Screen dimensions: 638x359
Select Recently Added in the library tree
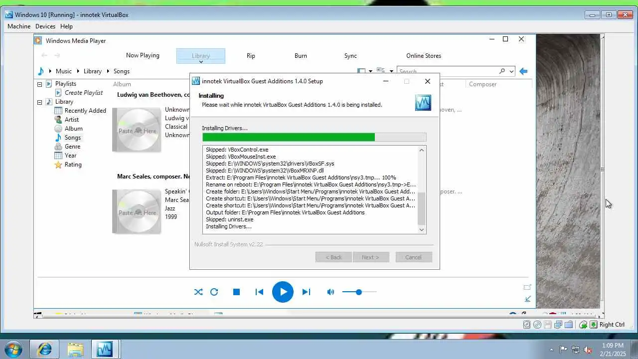pyautogui.click(x=85, y=111)
